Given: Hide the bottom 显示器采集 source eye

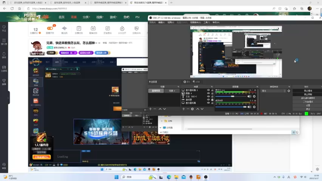Looking at the screenshot, I should point(208,103).
